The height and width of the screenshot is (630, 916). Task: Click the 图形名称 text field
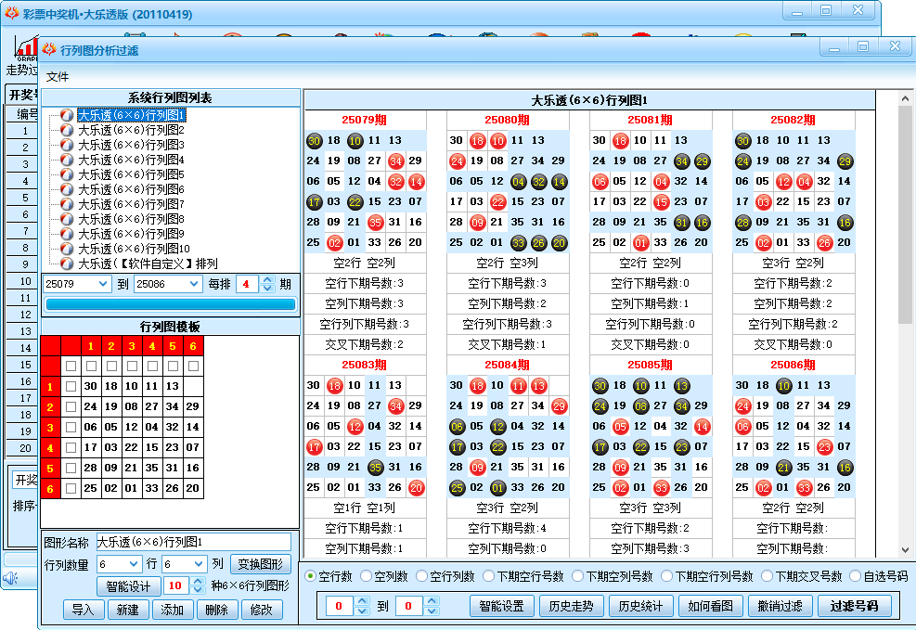pos(193,542)
